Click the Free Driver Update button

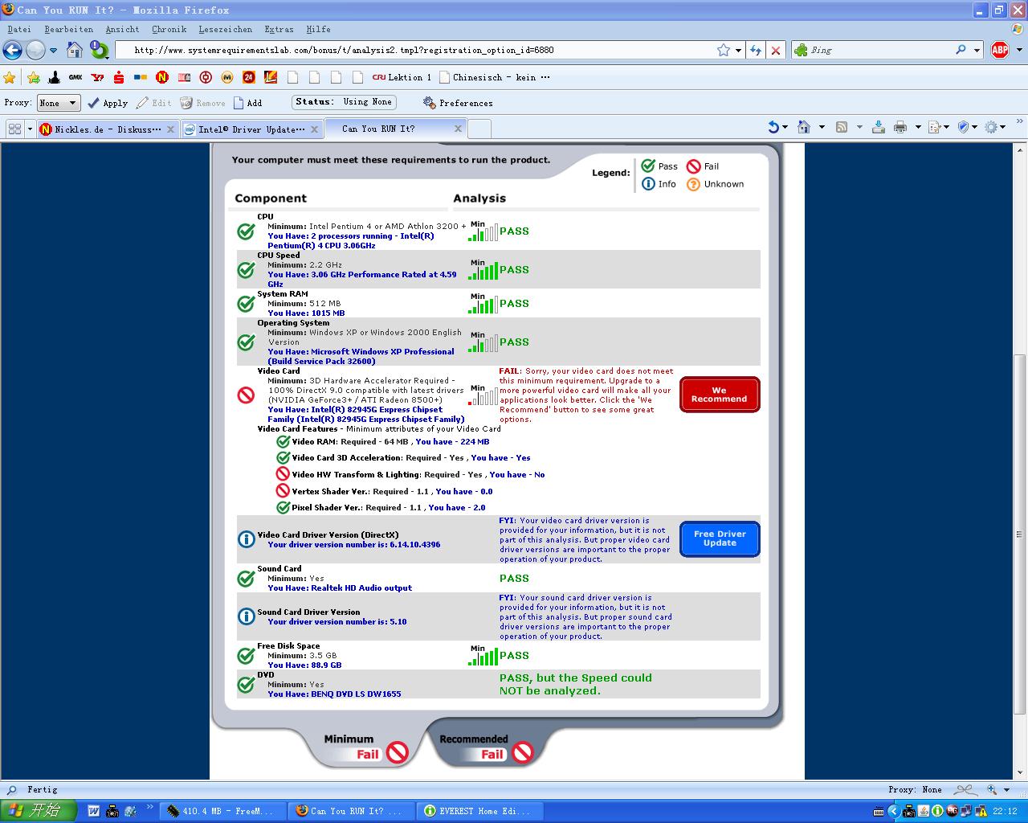[x=720, y=538]
